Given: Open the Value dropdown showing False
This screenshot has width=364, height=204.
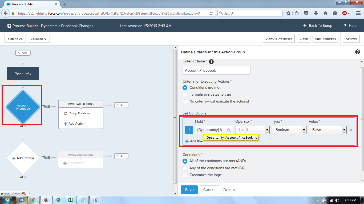Looking at the screenshot, I should pyautogui.click(x=328, y=130).
